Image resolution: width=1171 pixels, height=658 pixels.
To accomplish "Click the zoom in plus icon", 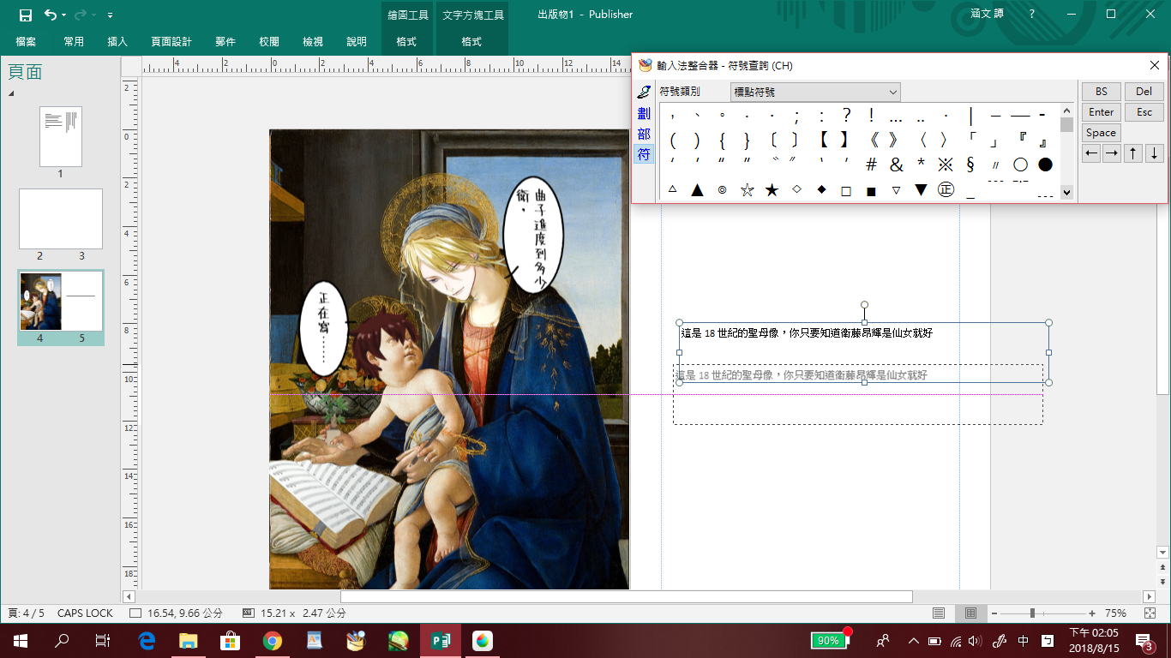I will point(1092,613).
